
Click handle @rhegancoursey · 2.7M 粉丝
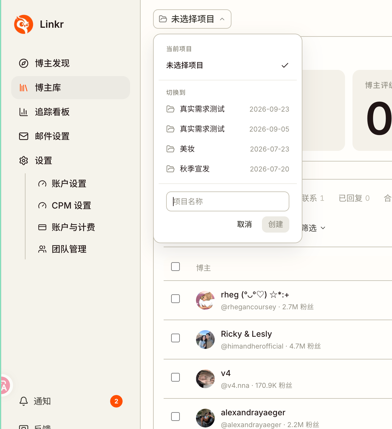pyautogui.click(x=267, y=307)
